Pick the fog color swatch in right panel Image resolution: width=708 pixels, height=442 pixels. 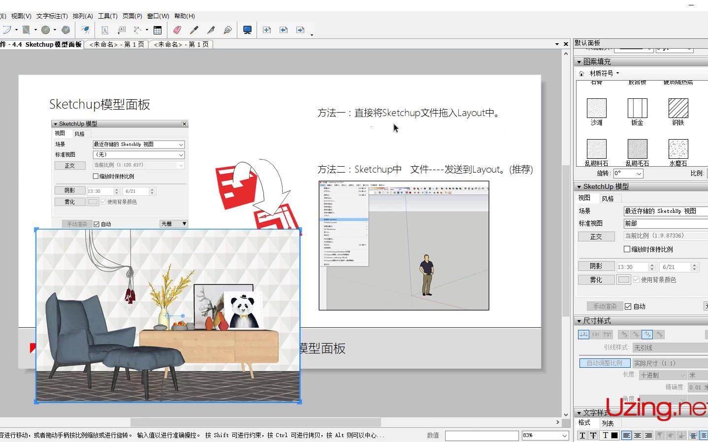[x=624, y=280]
